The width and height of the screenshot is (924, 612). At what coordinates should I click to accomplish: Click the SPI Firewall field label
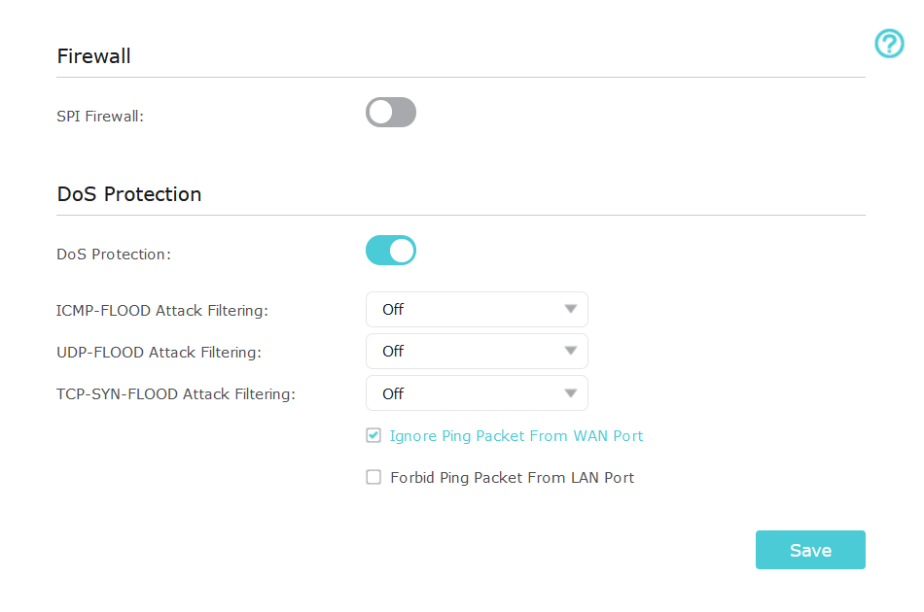(x=100, y=117)
